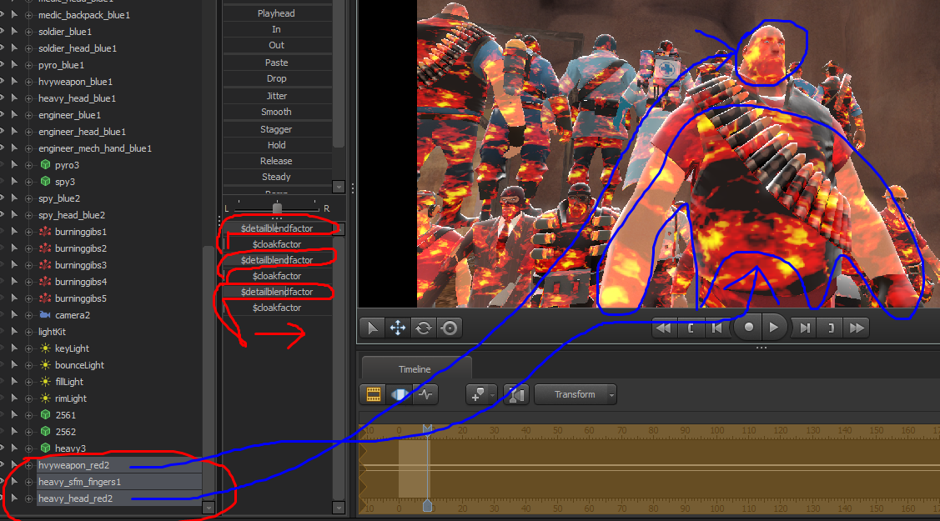Viewport: 940px width, 521px height.
Task: Apply the Steady preset
Action: tap(276, 177)
